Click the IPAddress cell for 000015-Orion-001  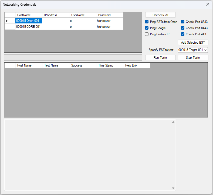[x=56, y=21]
